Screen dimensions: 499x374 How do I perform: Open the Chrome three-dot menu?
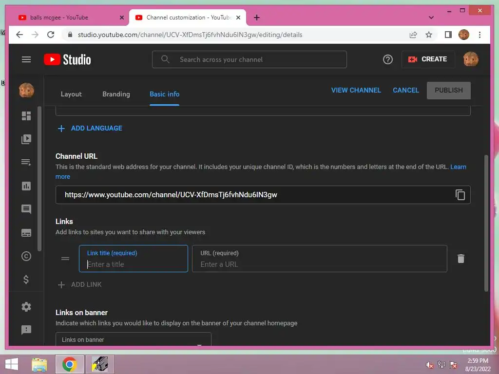[x=480, y=35]
